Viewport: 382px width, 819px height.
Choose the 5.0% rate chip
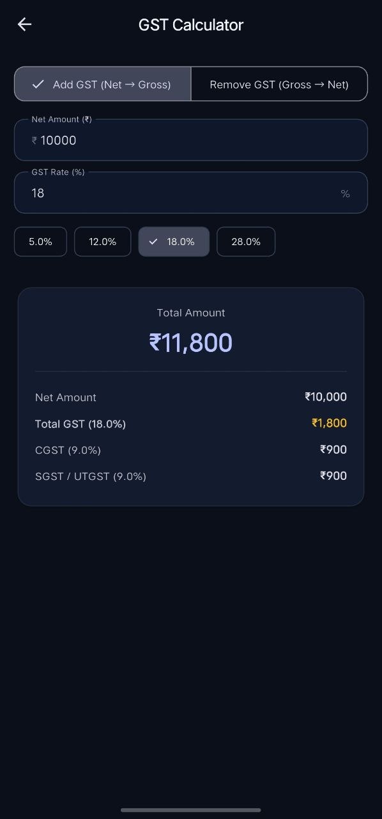pyautogui.click(x=40, y=242)
